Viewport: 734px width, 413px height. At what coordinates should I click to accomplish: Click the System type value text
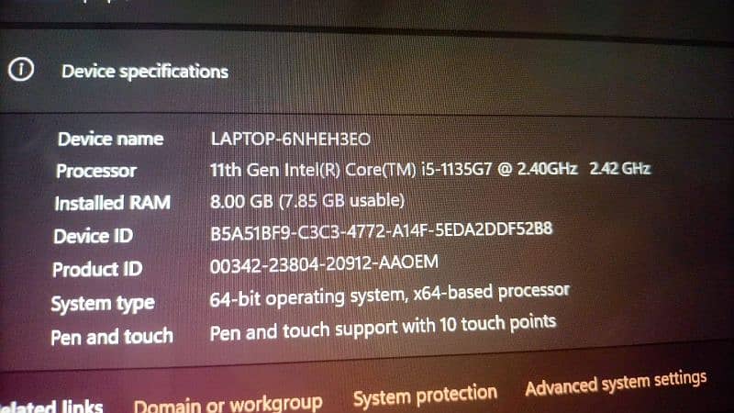coord(389,296)
